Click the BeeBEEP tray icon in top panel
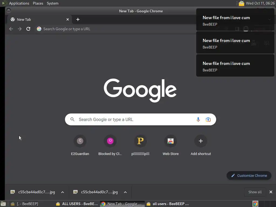This screenshot has height=207, width=276. [241, 3]
